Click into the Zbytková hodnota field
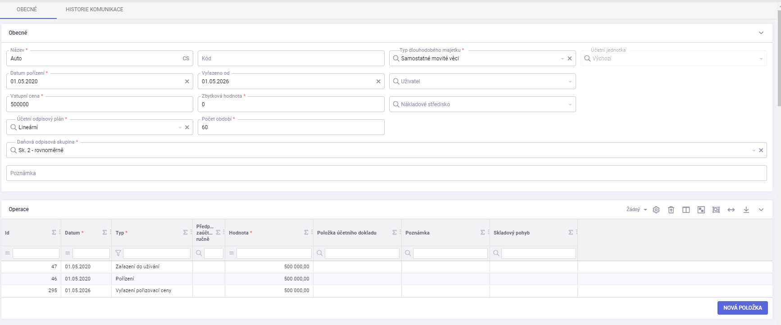Image resolution: width=781 pixels, height=325 pixels. [291, 104]
